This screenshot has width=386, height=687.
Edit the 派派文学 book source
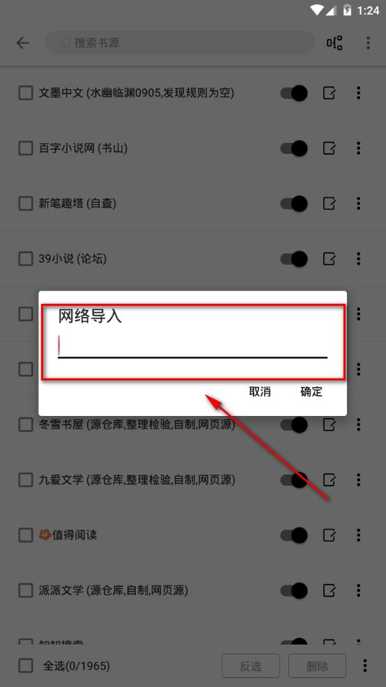coord(329,590)
